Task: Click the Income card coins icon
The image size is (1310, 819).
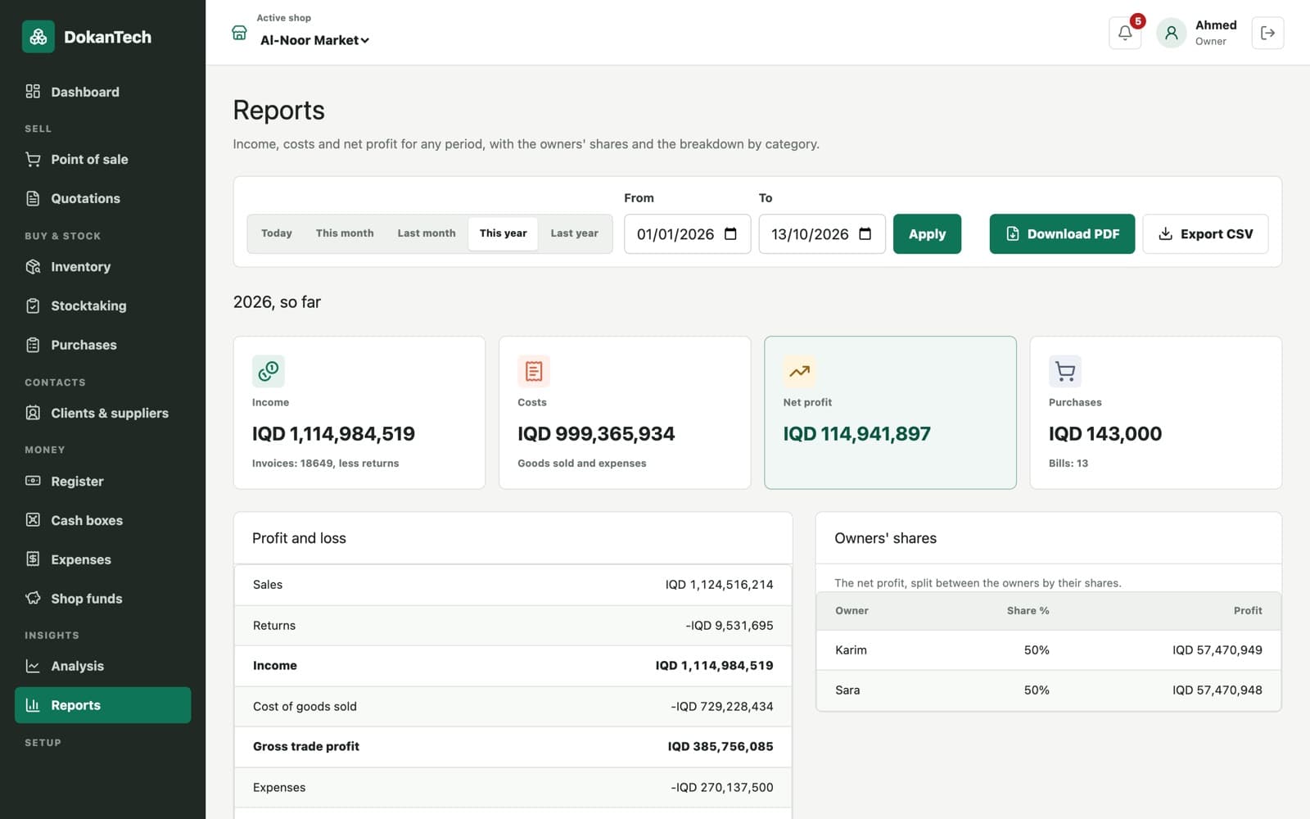Action: click(269, 371)
